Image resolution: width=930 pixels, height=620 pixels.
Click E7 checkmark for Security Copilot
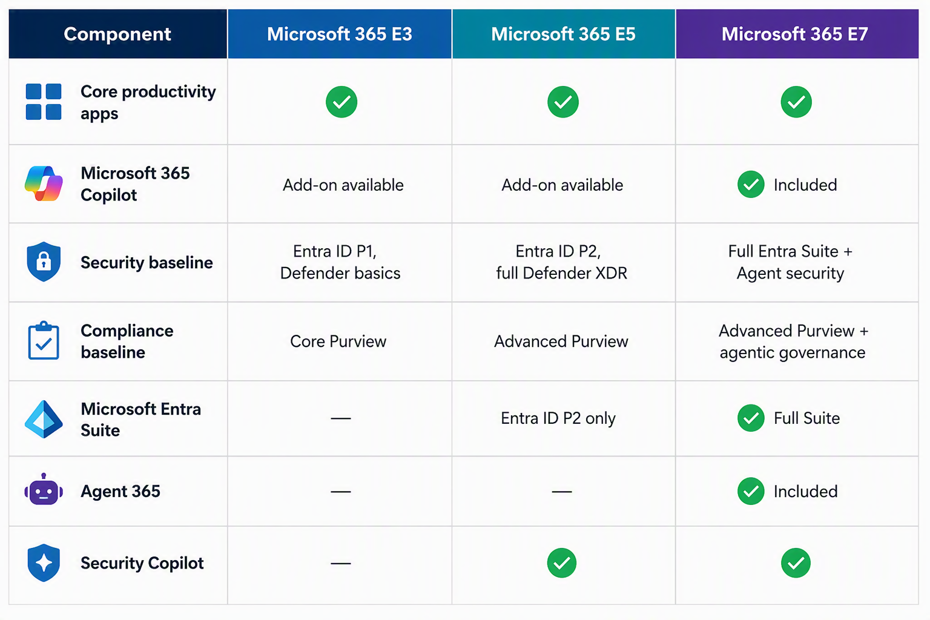click(x=796, y=563)
